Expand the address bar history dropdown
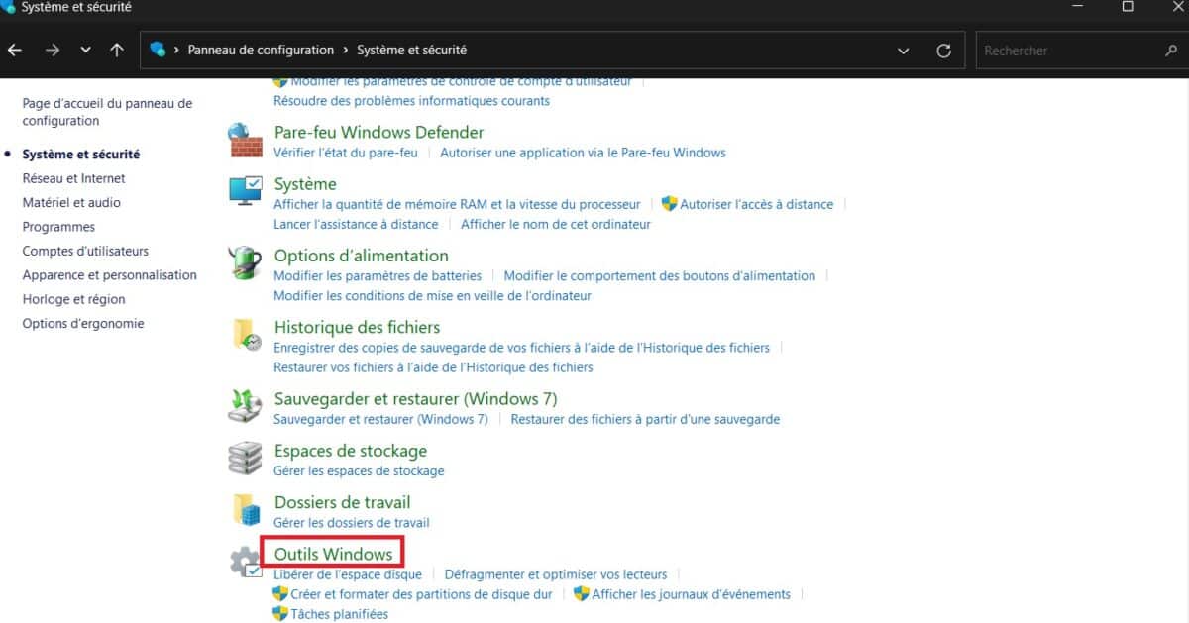This screenshot has width=1189, height=623. (x=903, y=50)
